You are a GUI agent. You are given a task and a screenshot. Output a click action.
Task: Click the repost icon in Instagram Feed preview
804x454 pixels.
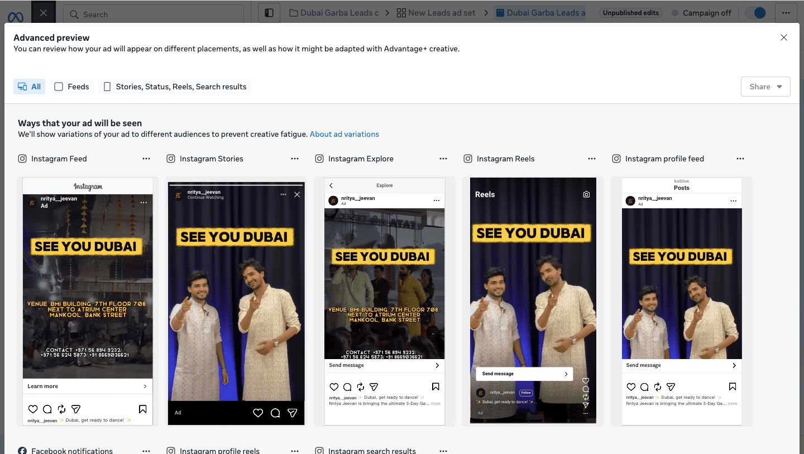pos(61,409)
